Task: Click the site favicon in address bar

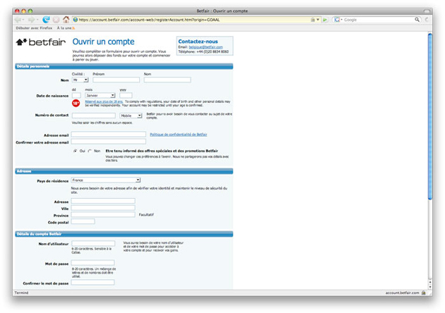Action: (75, 20)
